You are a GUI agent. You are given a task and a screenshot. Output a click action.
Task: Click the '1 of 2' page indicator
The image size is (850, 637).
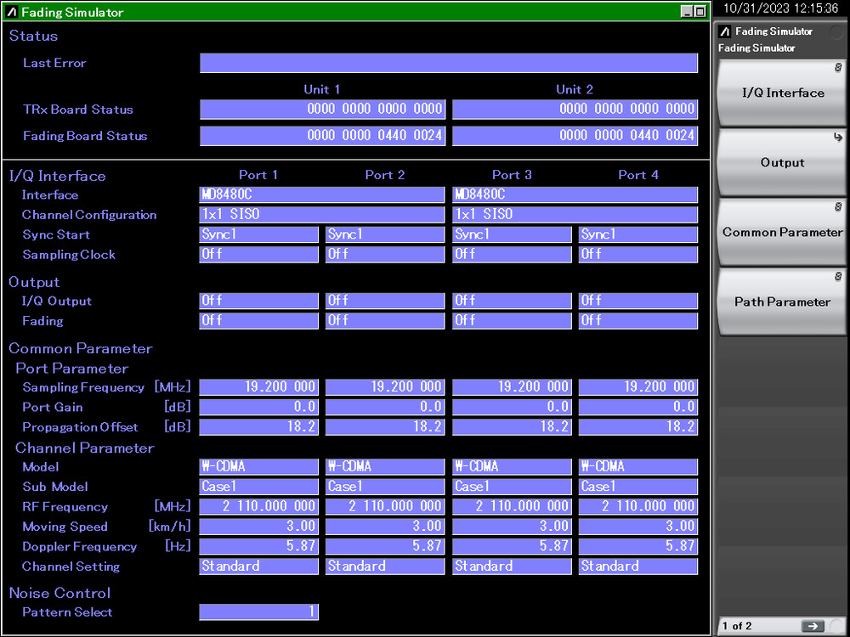737,626
